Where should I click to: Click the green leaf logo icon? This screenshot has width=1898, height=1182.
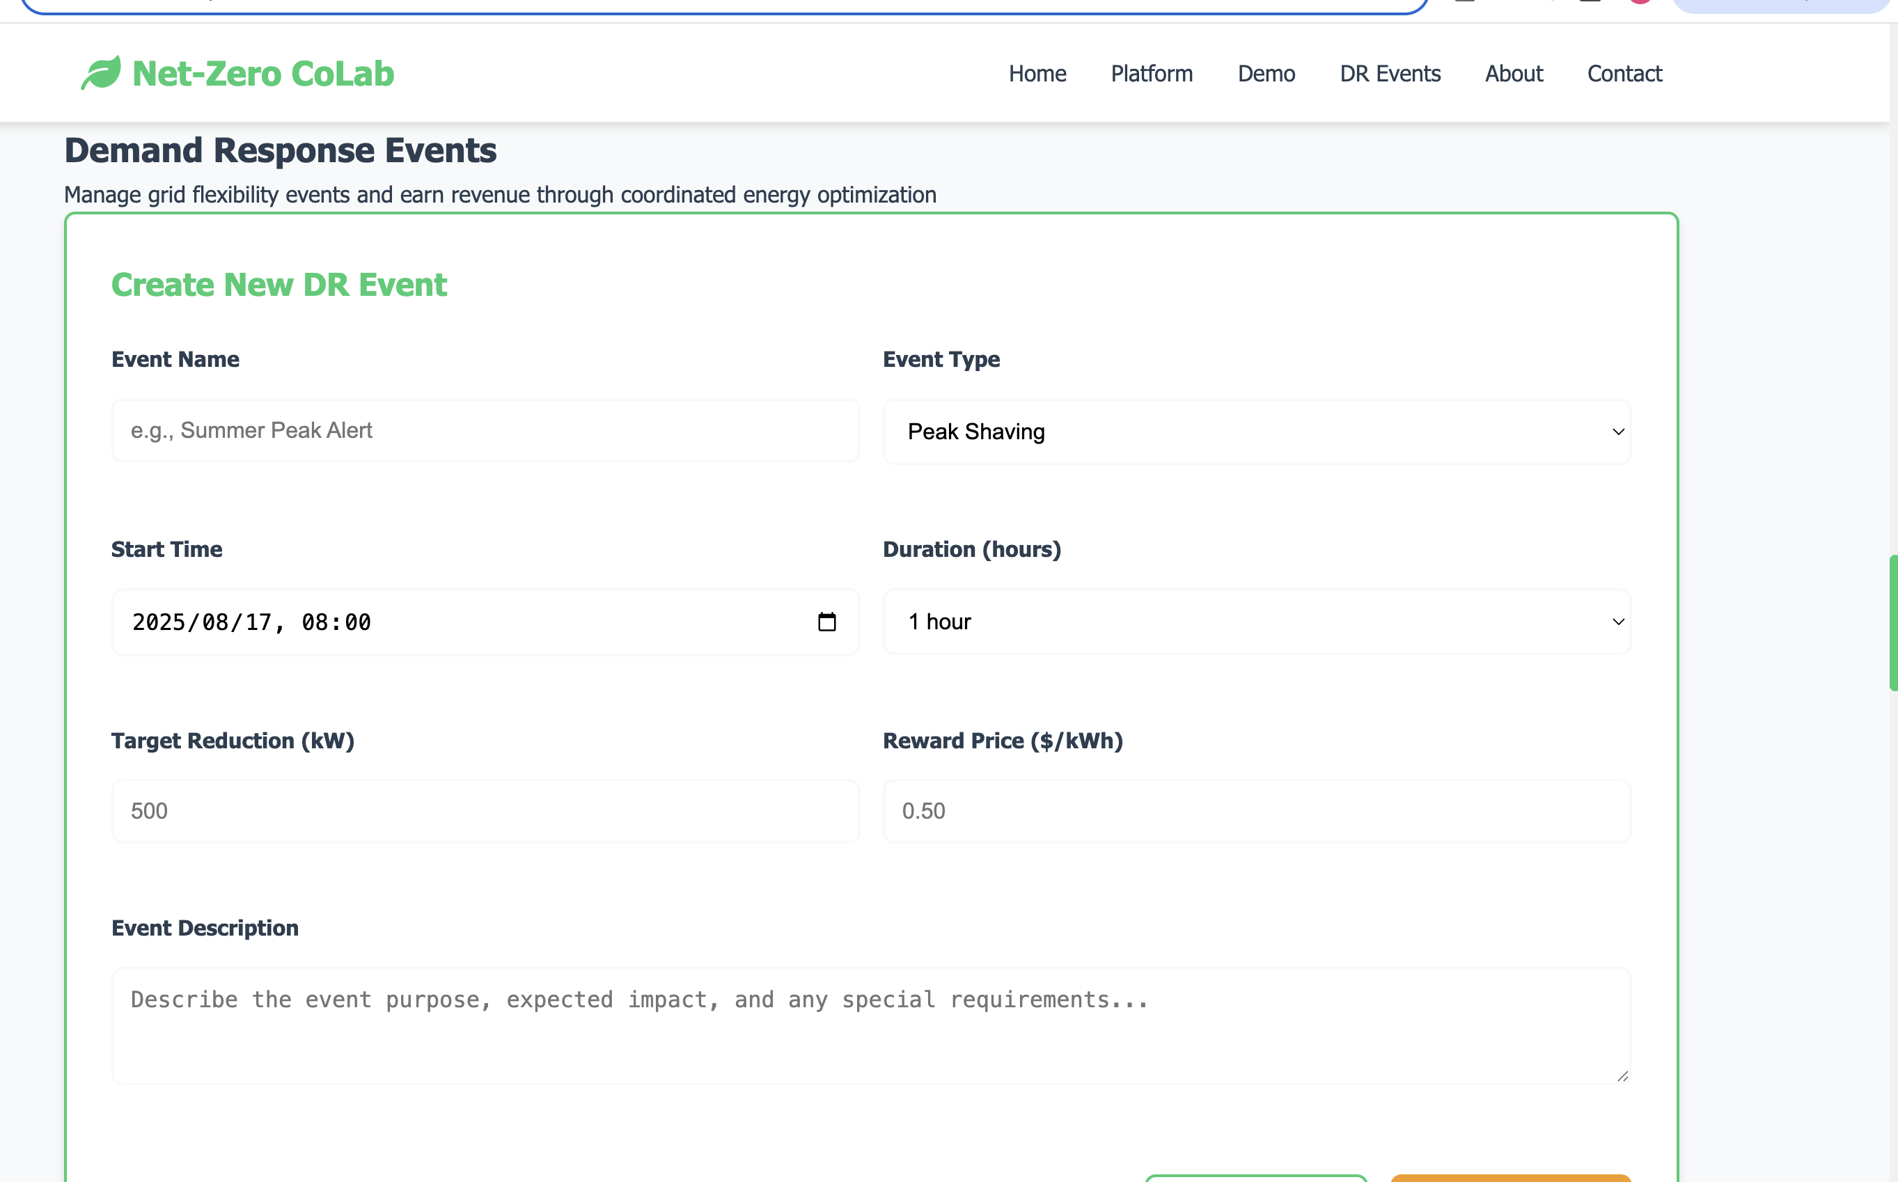coord(101,72)
